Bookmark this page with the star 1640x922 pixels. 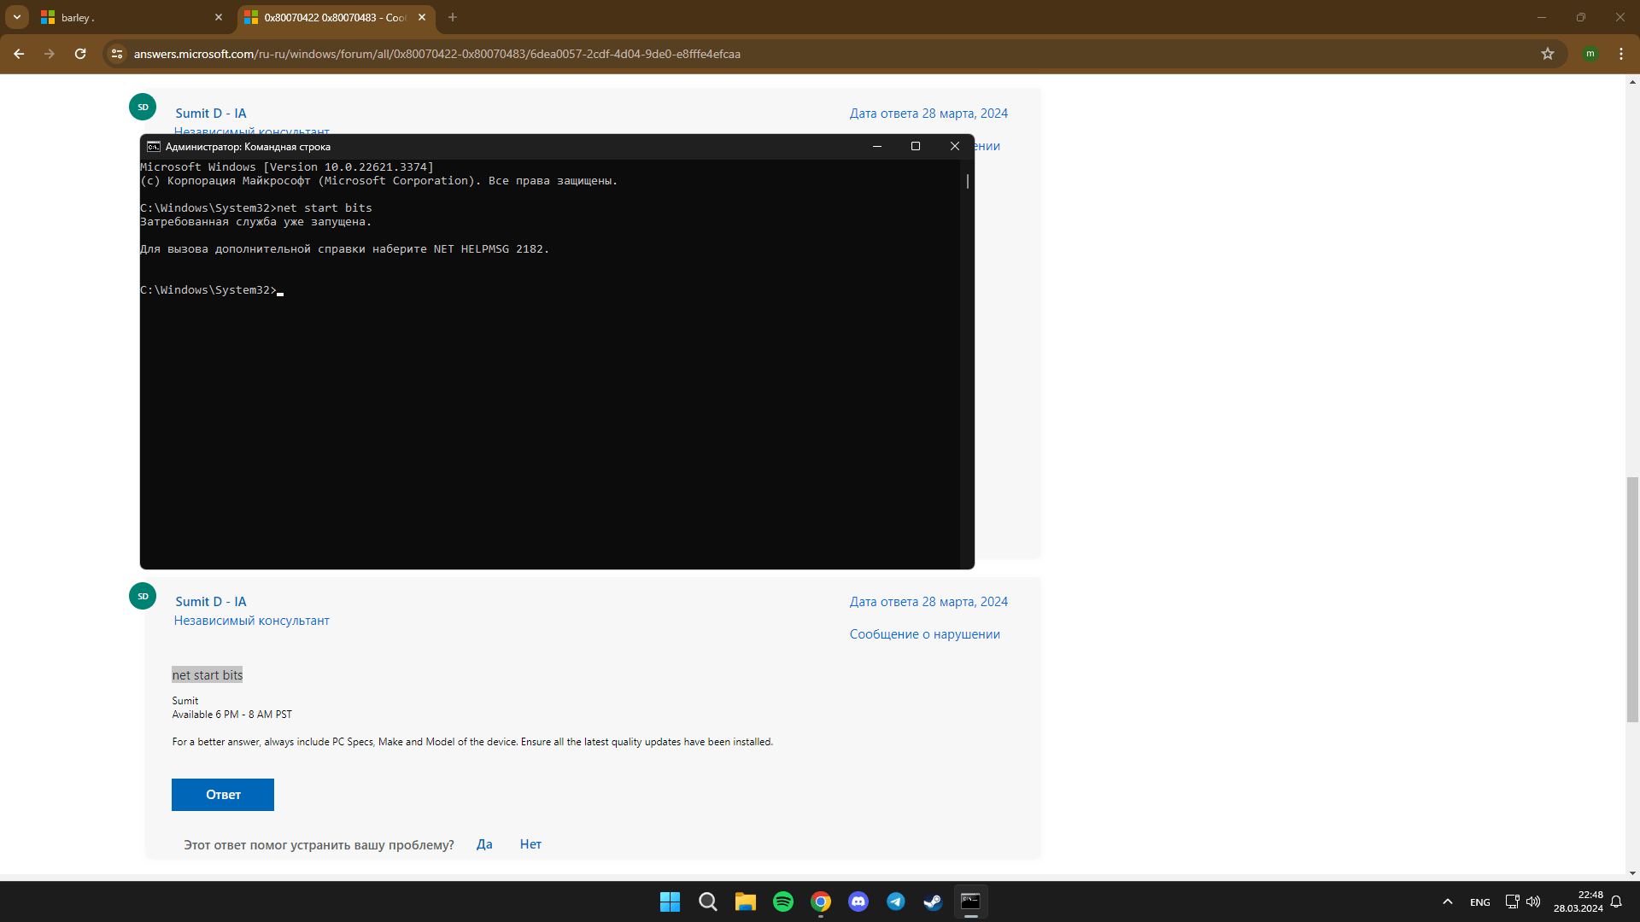click(1548, 54)
